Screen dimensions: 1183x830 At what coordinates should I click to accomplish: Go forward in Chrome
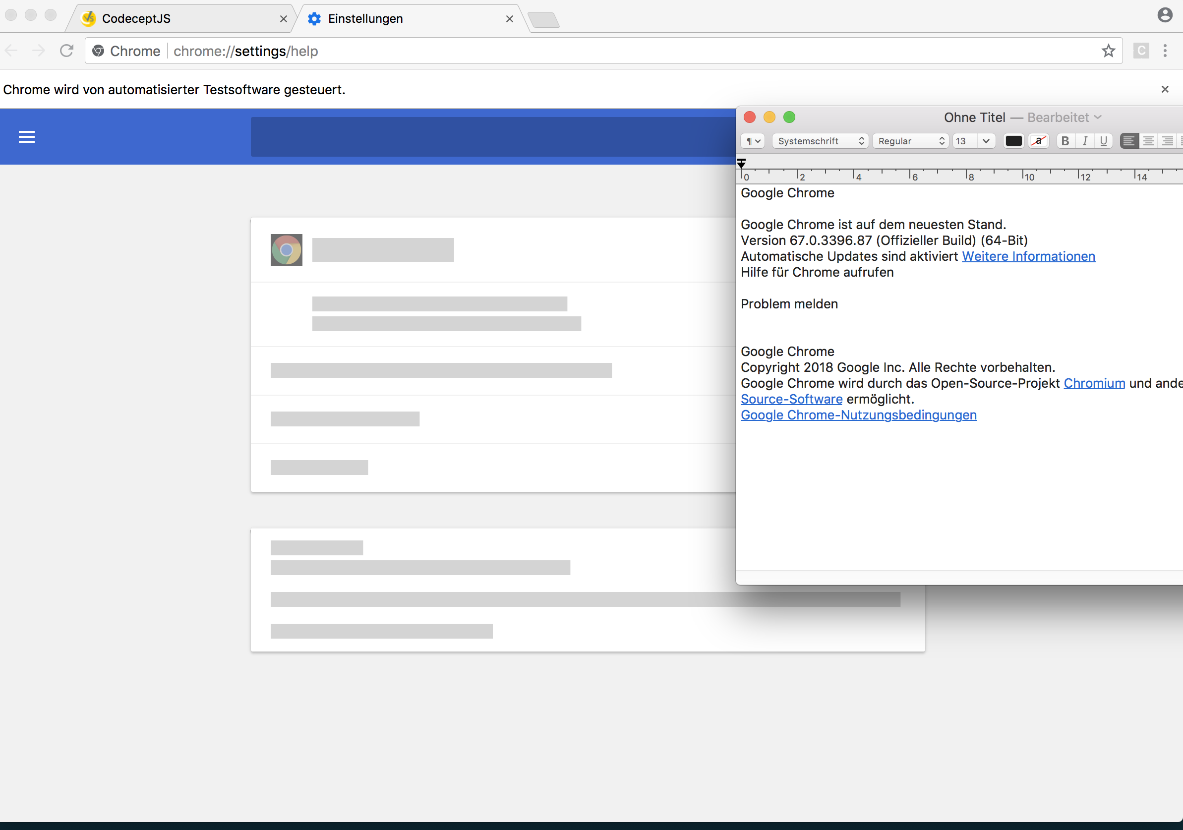tap(39, 51)
